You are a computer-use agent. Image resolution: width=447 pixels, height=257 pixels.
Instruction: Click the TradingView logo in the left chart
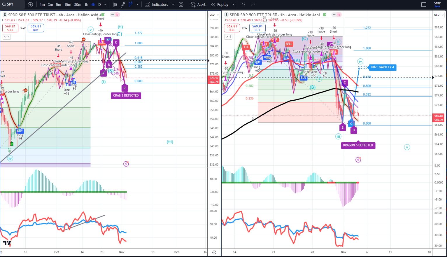click(x=7, y=243)
